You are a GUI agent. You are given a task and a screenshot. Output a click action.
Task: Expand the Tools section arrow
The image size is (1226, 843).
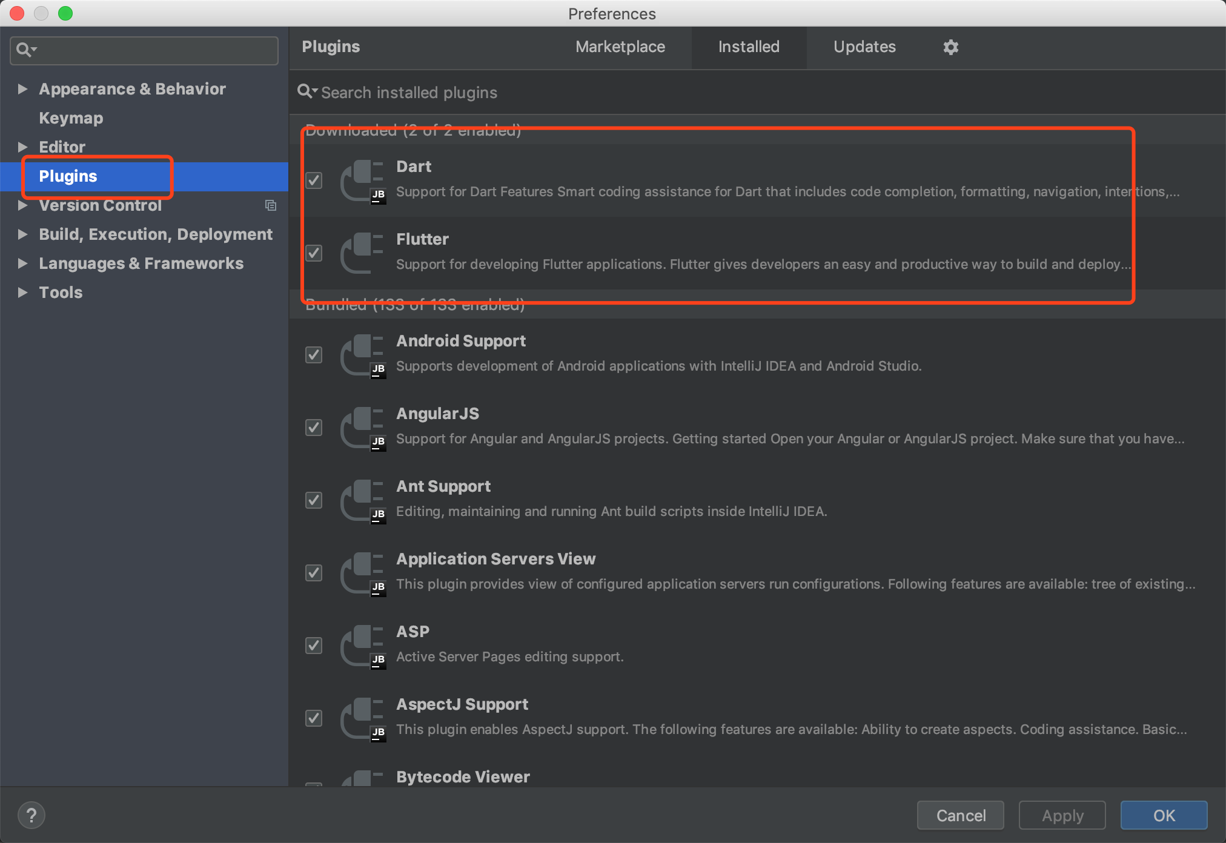pos(22,293)
